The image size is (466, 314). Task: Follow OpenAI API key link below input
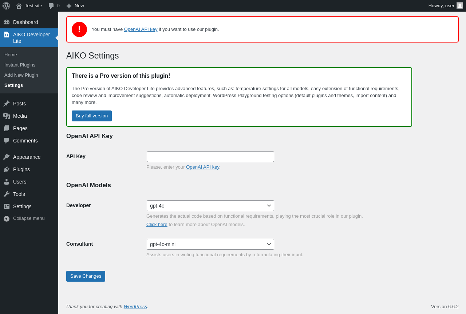pyautogui.click(x=203, y=167)
